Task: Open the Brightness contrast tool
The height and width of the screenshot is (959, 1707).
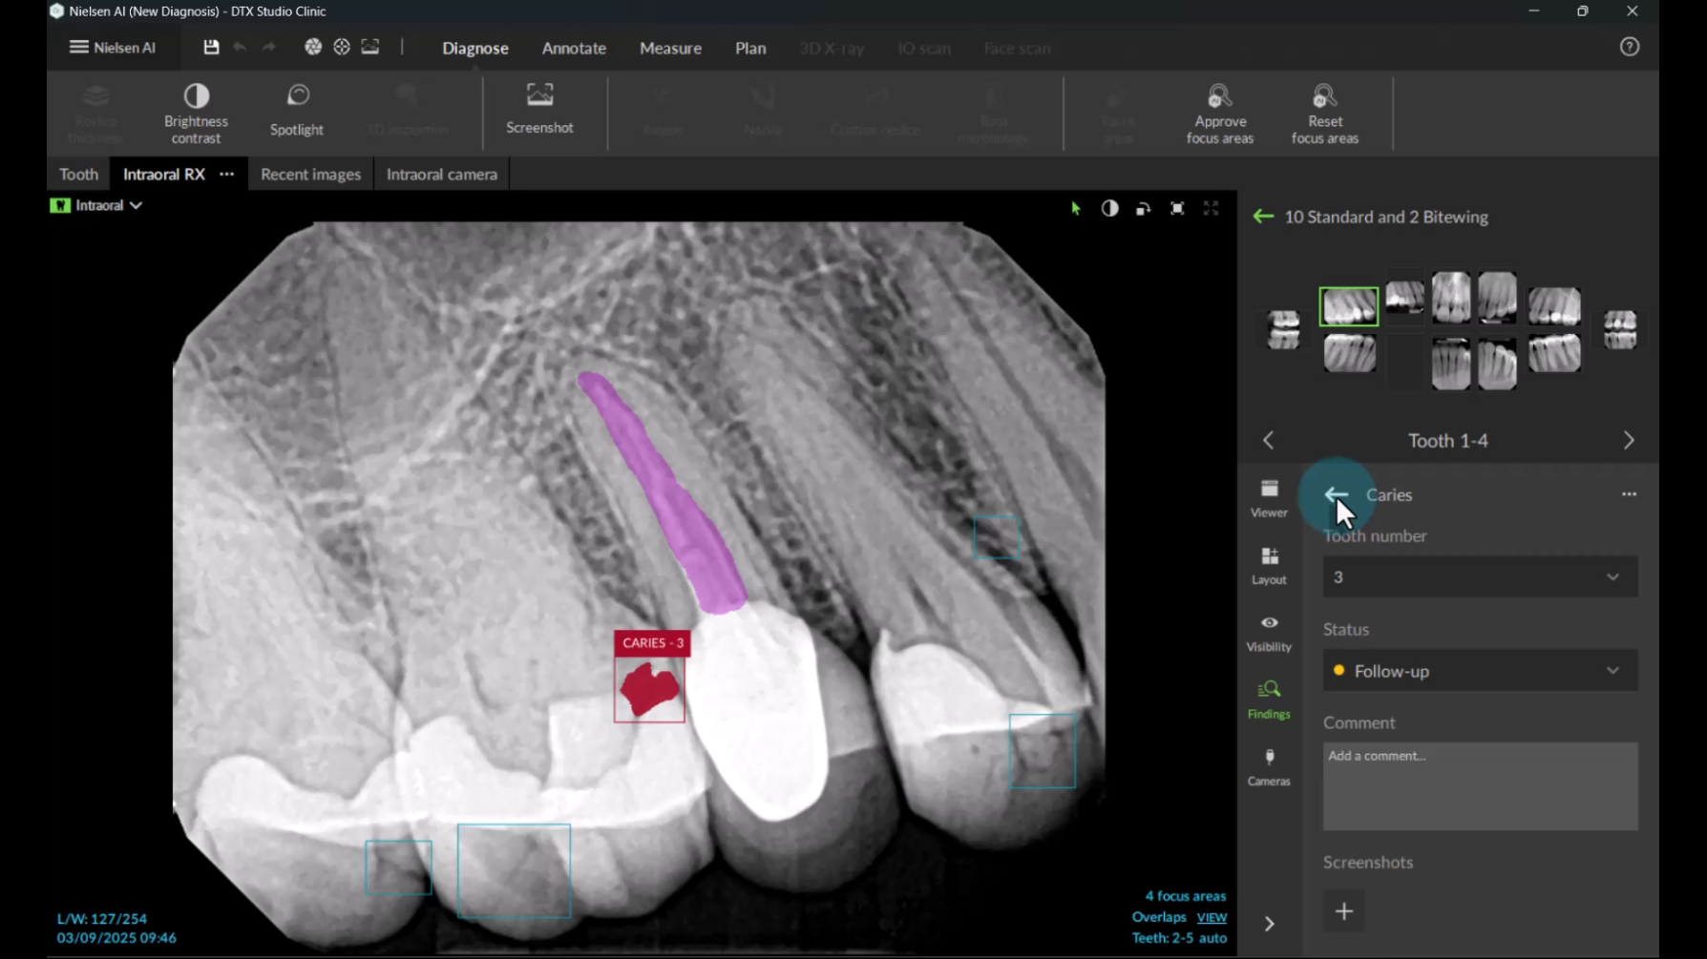Action: click(196, 112)
